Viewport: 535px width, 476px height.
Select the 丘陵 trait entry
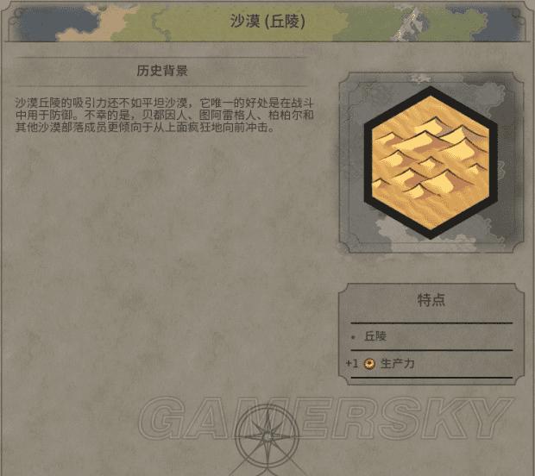click(375, 336)
